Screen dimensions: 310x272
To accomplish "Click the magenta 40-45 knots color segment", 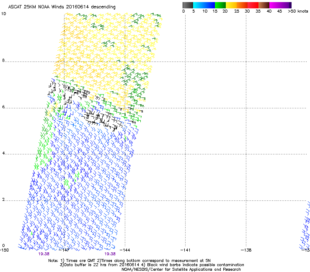I will pos(275,5).
